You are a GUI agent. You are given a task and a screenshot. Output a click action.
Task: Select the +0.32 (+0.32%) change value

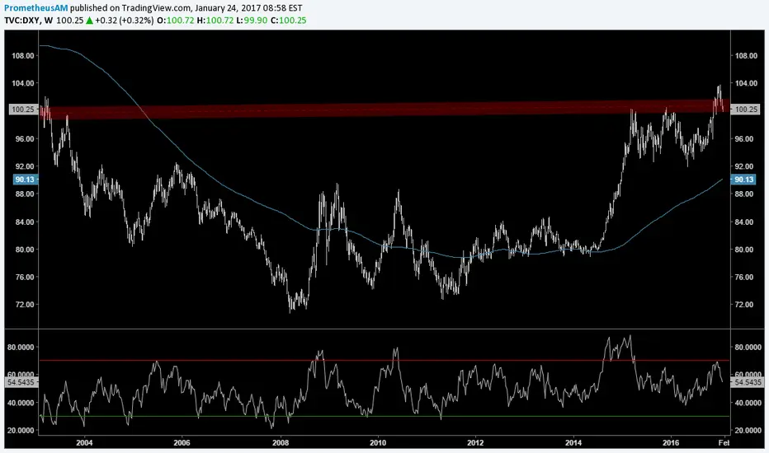tap(124, 21)
